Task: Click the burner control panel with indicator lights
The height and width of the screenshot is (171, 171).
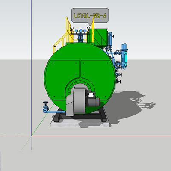Action: point(91,94)
